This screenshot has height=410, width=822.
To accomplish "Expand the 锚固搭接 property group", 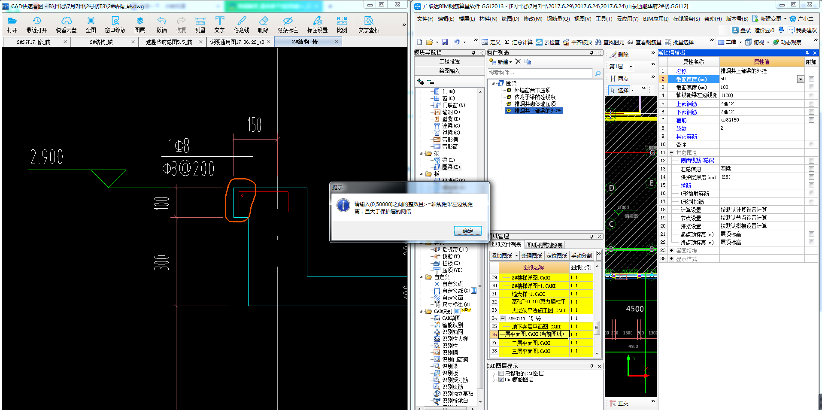I will point(671,251).
